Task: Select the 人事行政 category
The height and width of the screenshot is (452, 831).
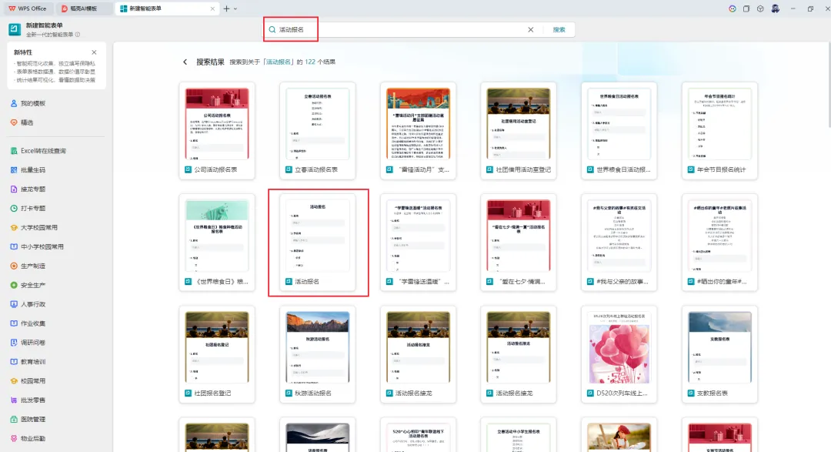Action: point(28,304)
